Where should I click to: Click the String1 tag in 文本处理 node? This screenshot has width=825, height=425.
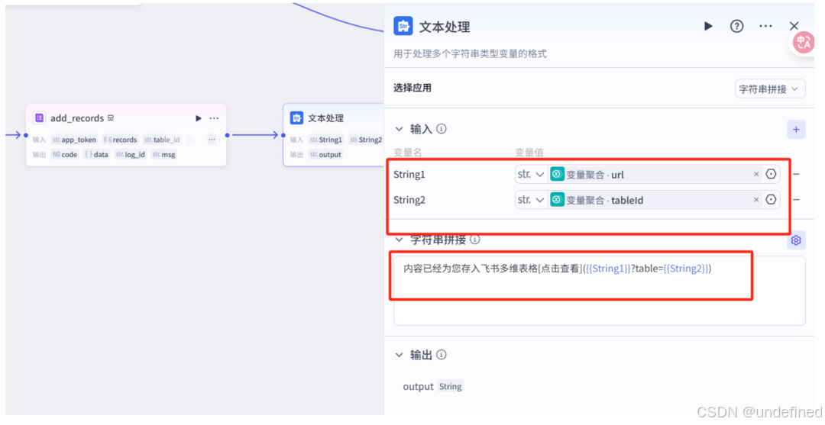coord(326,140)
